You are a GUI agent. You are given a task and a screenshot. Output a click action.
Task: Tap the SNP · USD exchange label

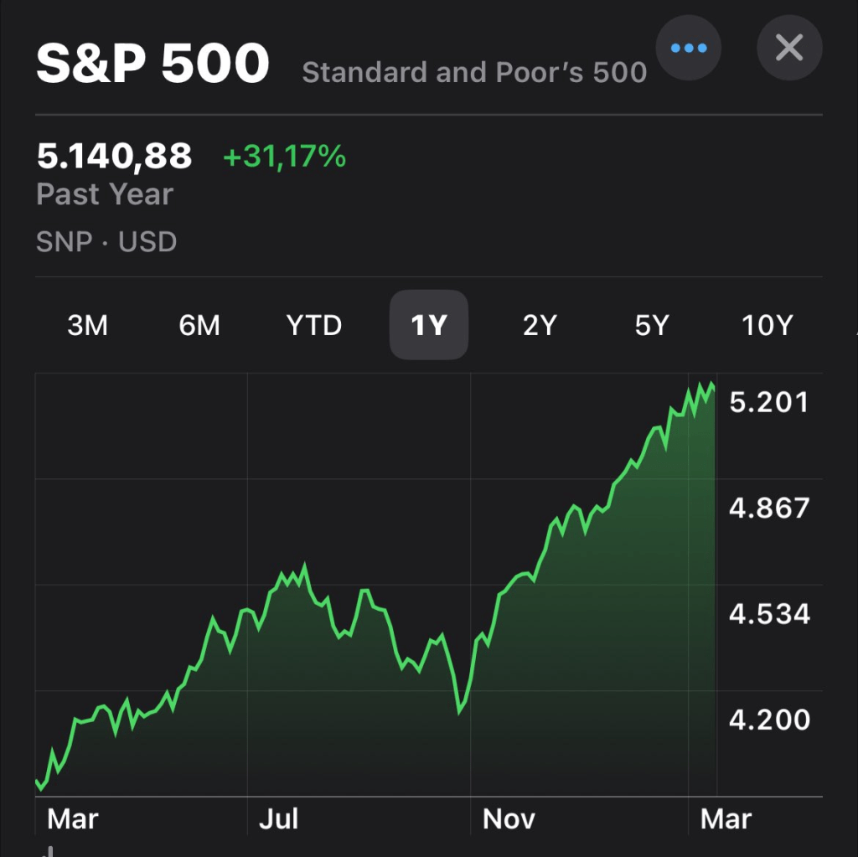click(106, 242)
